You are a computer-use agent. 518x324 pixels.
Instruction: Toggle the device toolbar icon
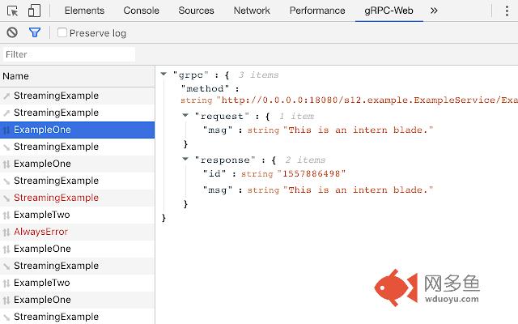click(x=34, y=11)
